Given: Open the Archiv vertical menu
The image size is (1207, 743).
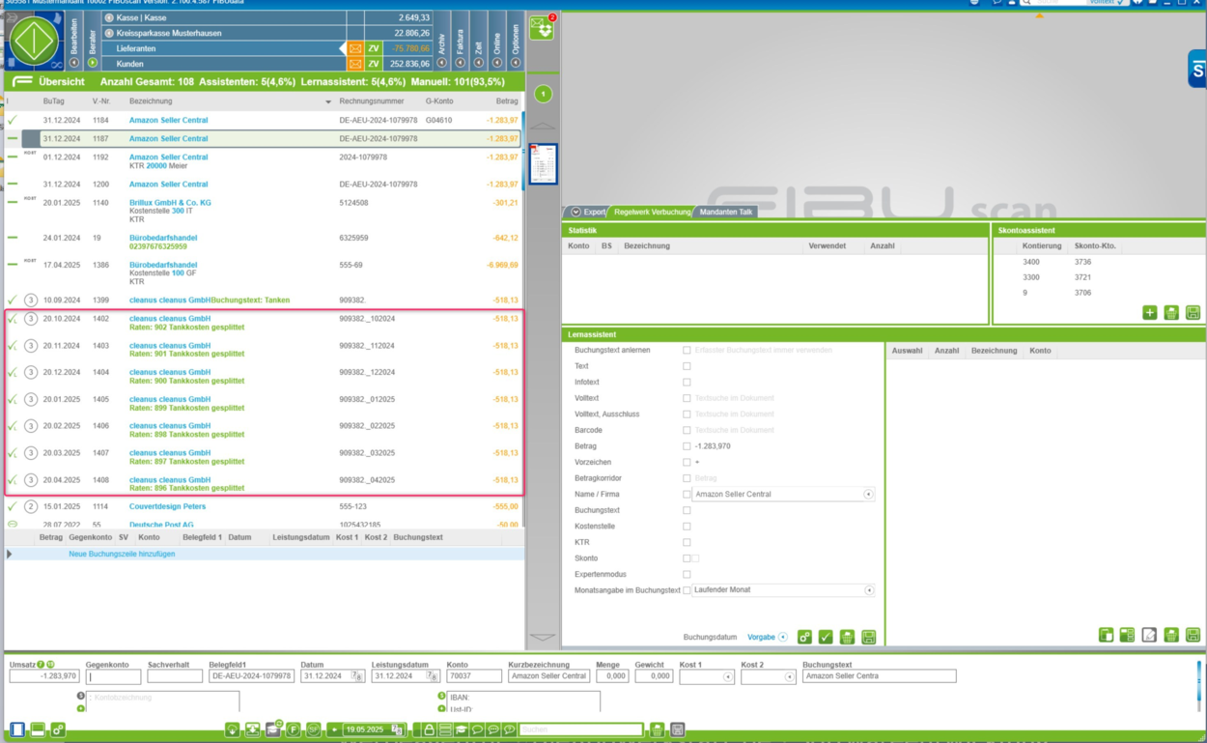Looking at the screenshot, I should (442, 41).
